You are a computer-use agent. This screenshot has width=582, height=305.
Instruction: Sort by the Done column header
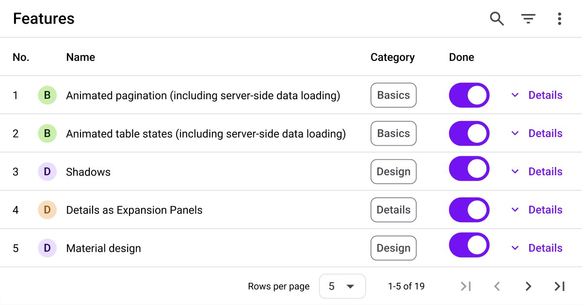[461, 57]
